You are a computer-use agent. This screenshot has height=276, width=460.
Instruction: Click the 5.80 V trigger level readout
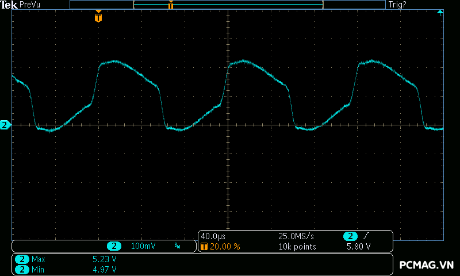pyautogui.click(x=358, y=247)
